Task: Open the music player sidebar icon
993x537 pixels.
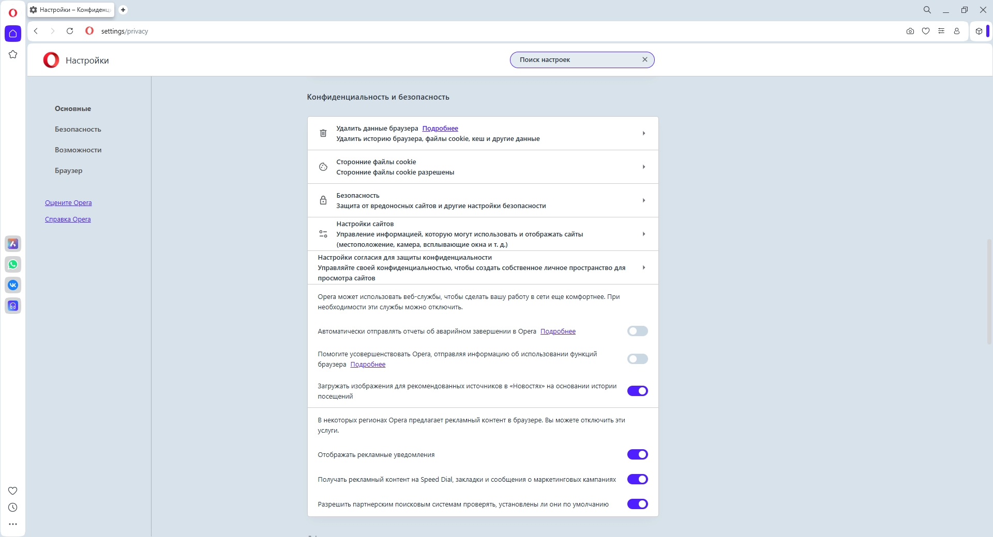Action: (x=13, y=306)
